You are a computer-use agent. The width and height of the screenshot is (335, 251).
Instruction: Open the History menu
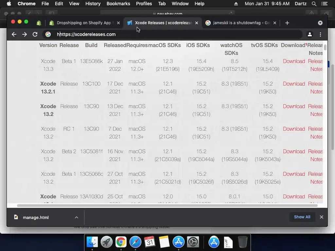[x=93, y=4]
